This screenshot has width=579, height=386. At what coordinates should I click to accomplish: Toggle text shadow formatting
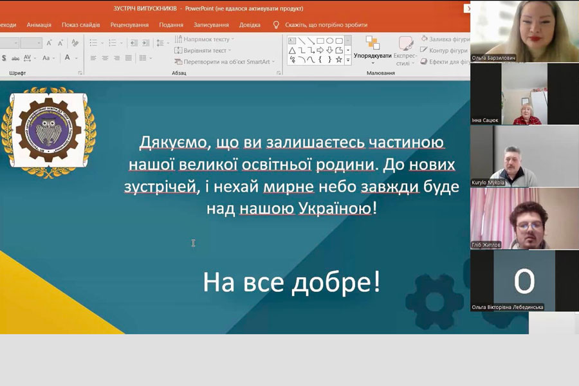[4, 58]
